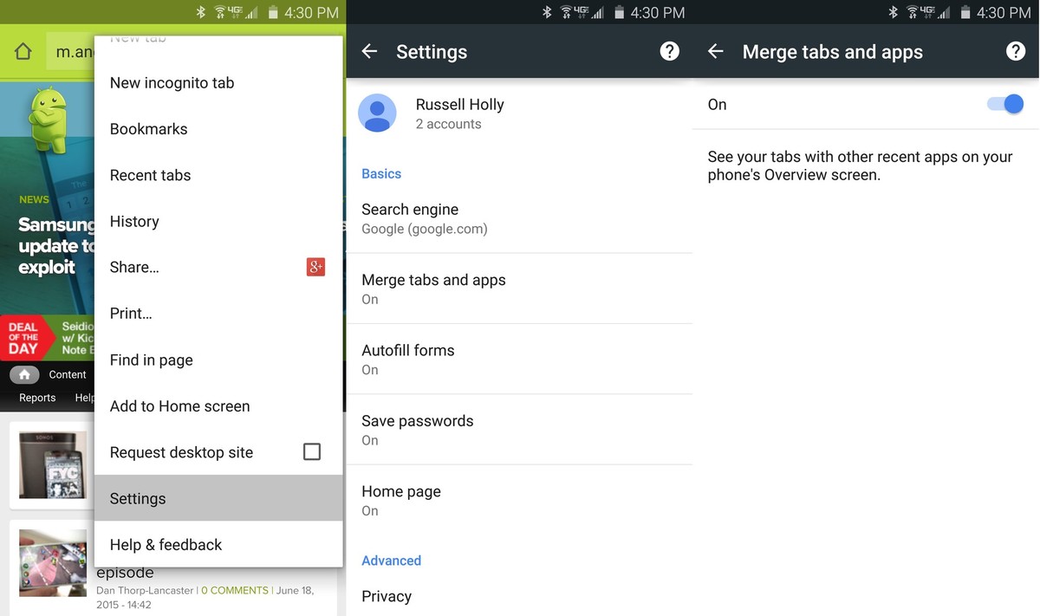This screenshot has height=616, width=1040.
Task: Tap the Chrome home icon
Action: (x=23, y=52)
